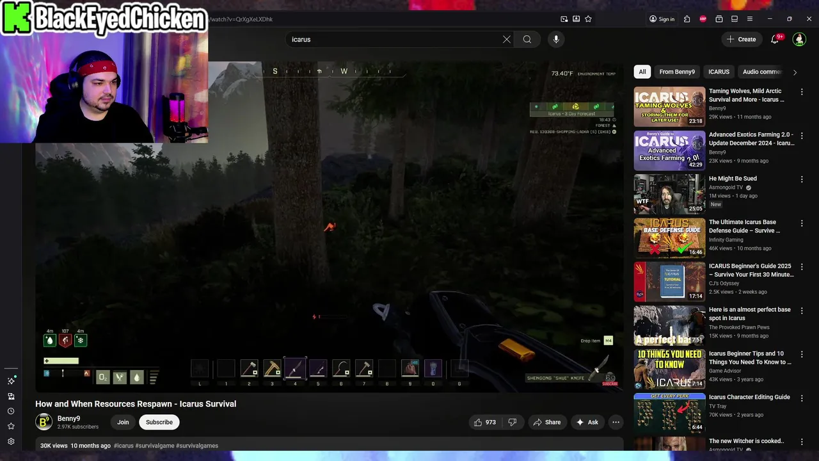Click the install/download page icon in address bar
This screenshot has height=461, width=819.
[576, 19]
